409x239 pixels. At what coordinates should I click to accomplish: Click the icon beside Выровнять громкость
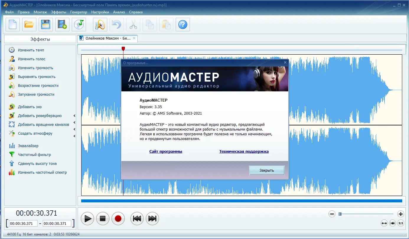12,77
